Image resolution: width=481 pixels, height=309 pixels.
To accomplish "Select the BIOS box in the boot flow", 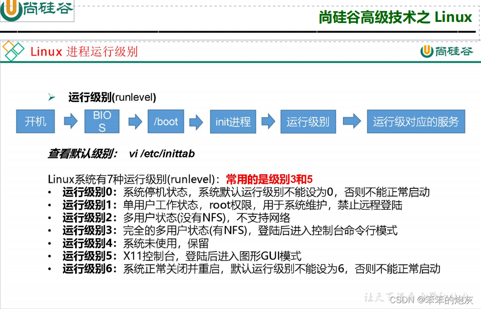I will click(x=102, y=122).
